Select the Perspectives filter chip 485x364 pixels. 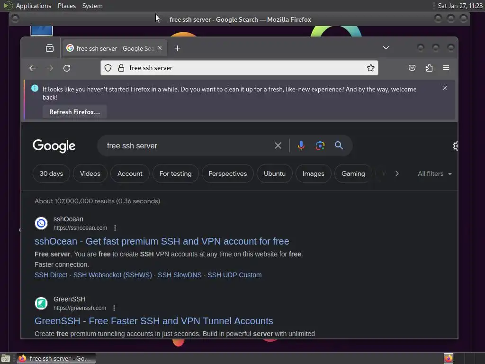pyautogui.click(x=228, y=173)
